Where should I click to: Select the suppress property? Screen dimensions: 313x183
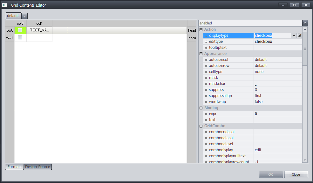(x=228, y=90)
